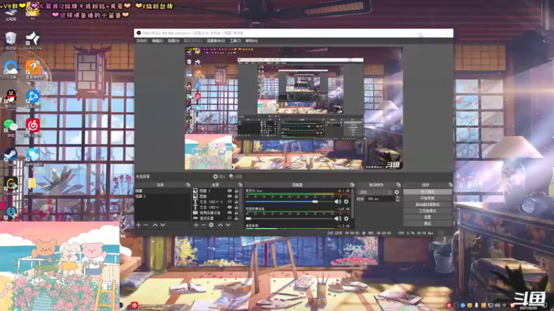Mute the first mixer audio channel
The width and height of the screenshot is (554, 311).
(x=338, y=202)
